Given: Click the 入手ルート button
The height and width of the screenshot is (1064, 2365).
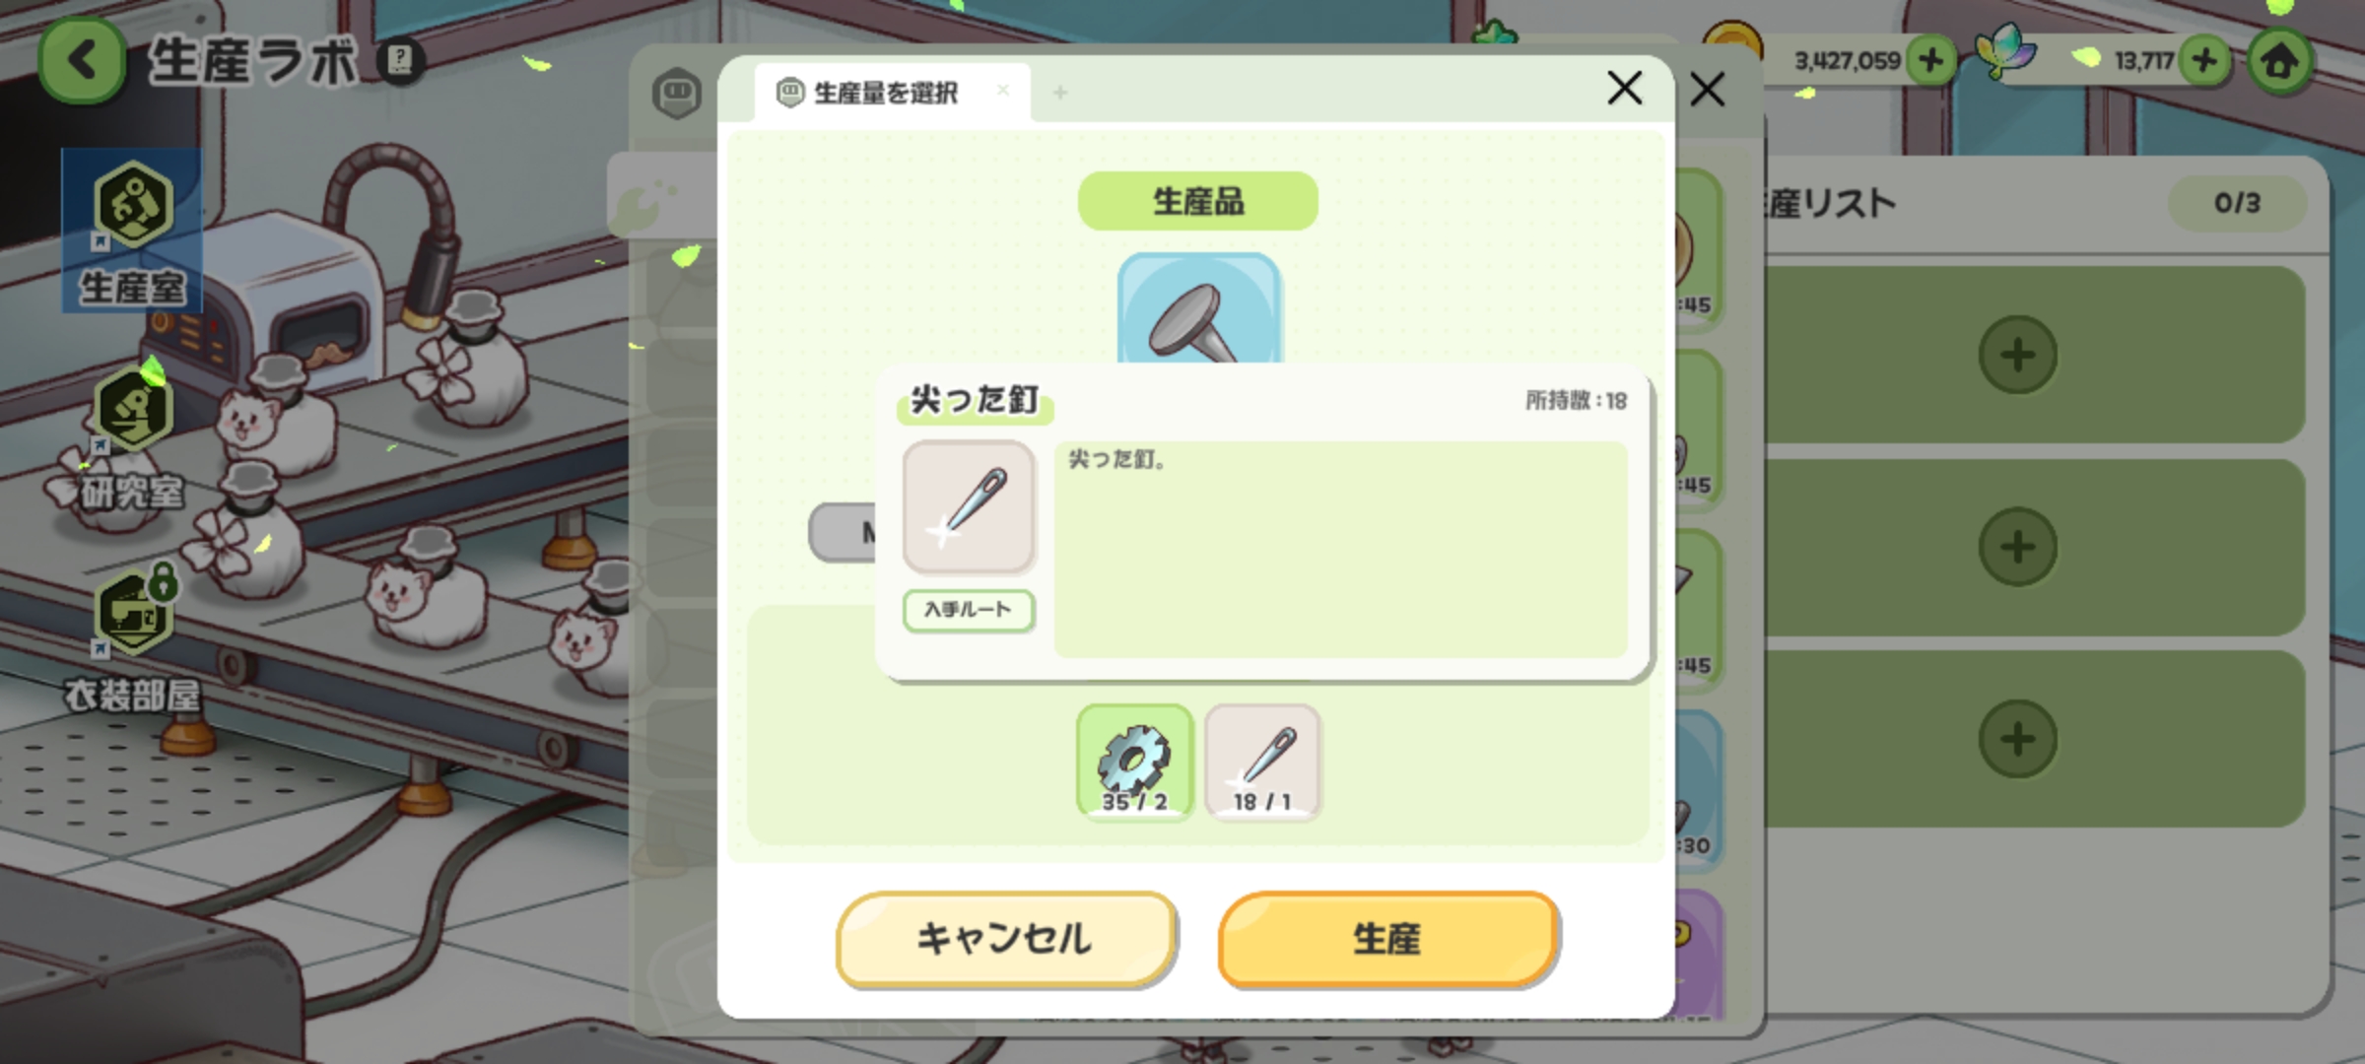Looking at the screenshot, I should 969,610.
